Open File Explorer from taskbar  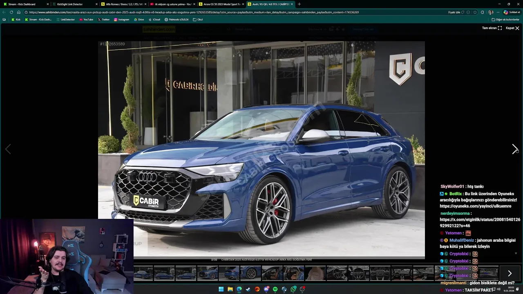tap(230, 289)
